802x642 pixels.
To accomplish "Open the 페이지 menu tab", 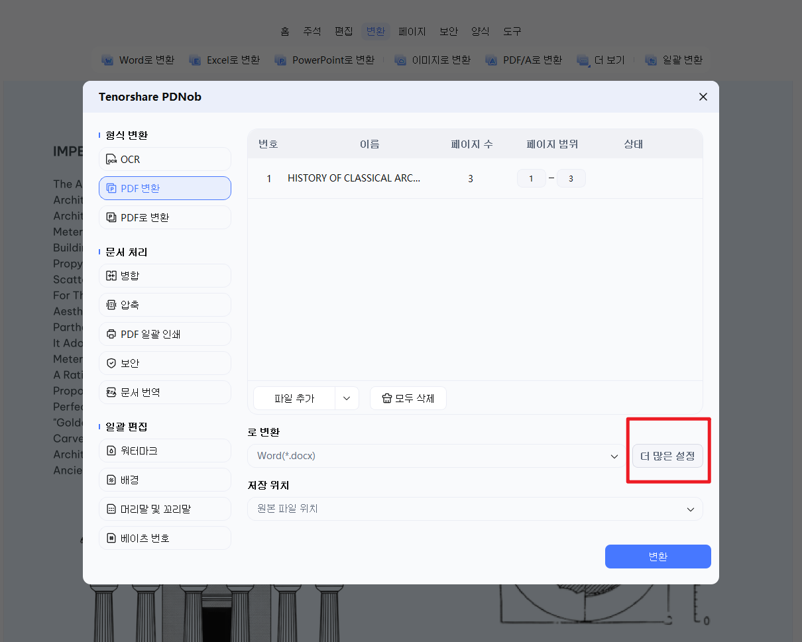I will pos(412,31).
